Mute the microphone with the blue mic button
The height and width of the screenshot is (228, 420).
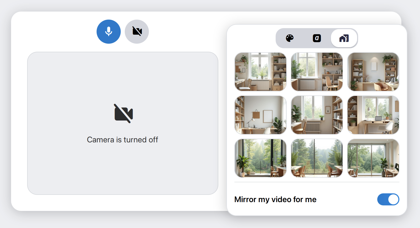click(109, 32)
